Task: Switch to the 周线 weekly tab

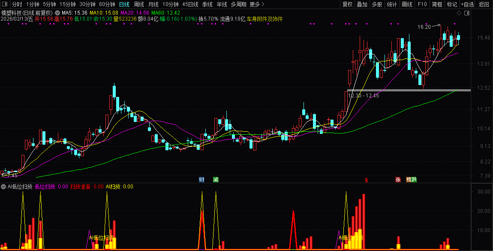Action: 139,4
